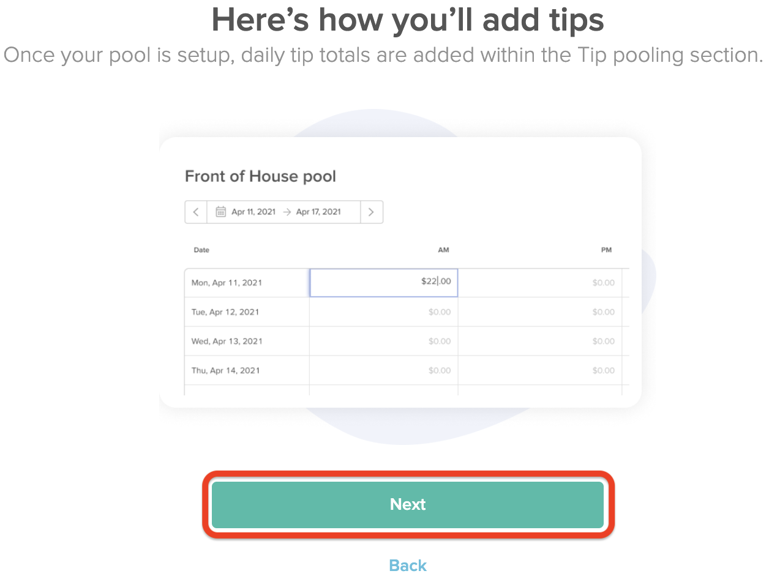Select the AM field for Tue, Apr 12
The width and height of the screenshot is (769, 579).
coord(383,312)
